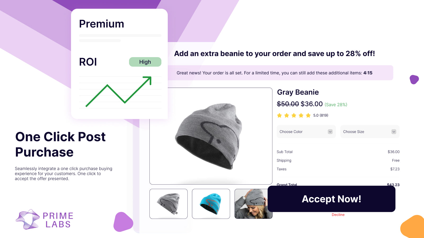This screenshot has width=424, height=238.
Task: Click the chevron on the Choose Size selector
Action: [x=394, y=131]
